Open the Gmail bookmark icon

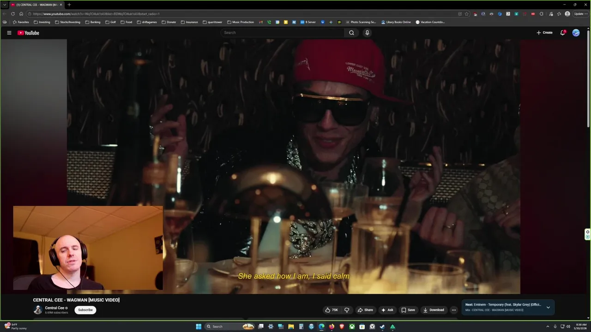tap(261, 22)
